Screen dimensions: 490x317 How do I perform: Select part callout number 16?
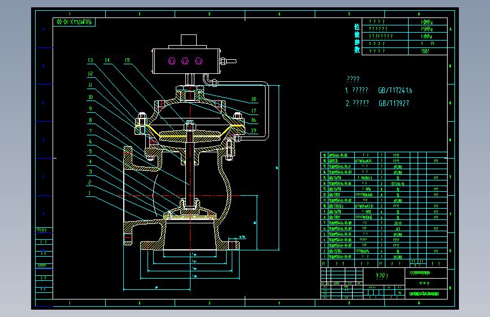253,120
